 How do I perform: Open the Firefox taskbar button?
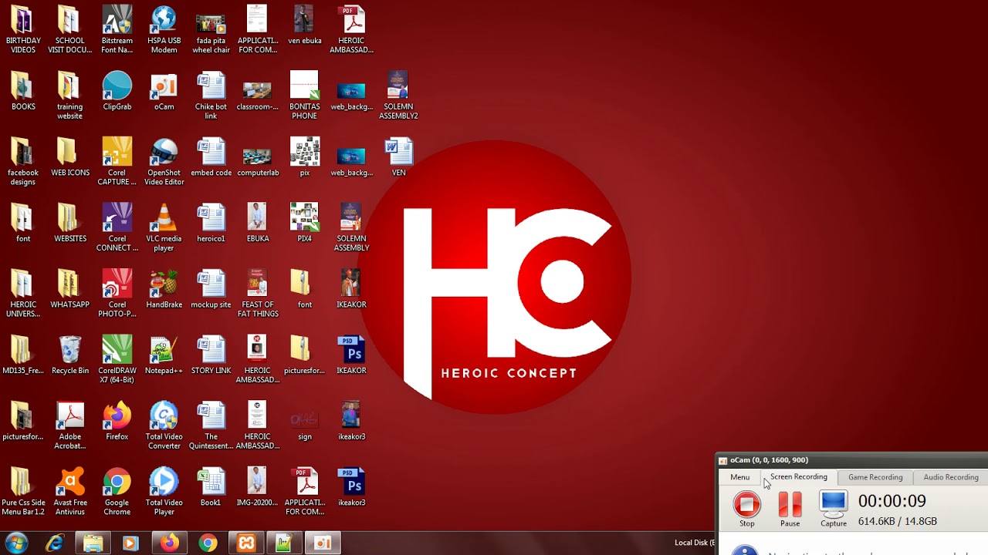169,543
